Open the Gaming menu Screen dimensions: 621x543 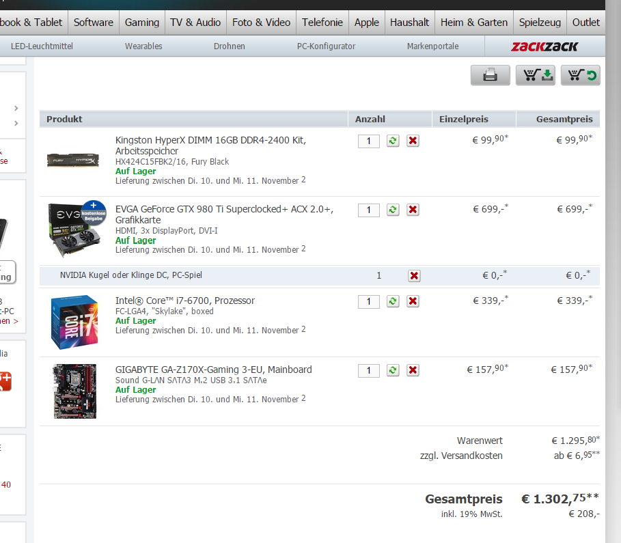(x=142, y=23)
